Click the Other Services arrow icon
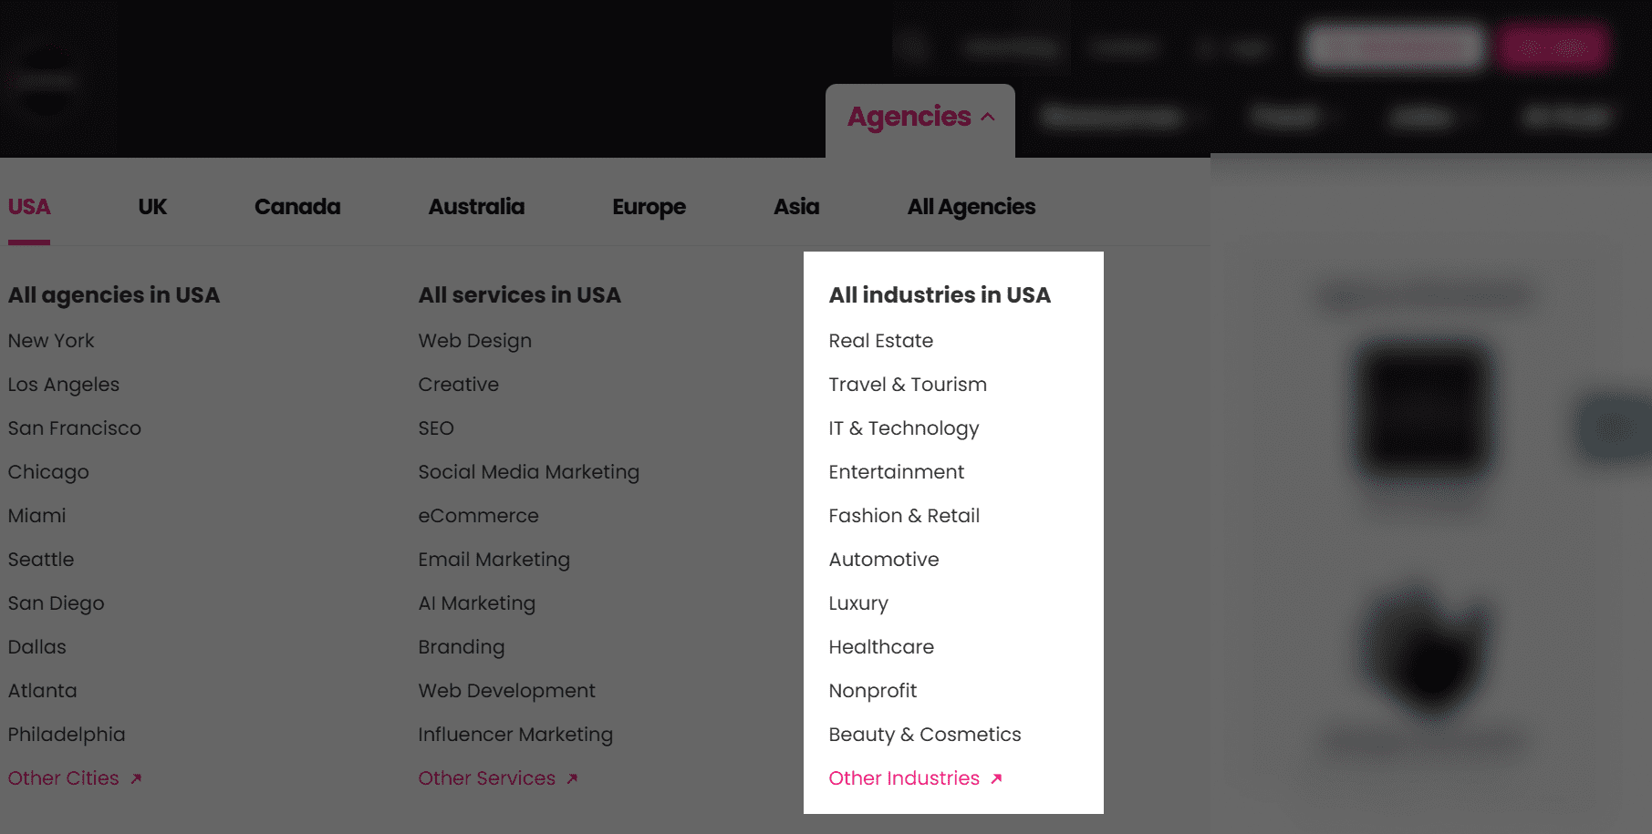The height and width of the screenshot is (834, 1652). [x=572, y=778]
